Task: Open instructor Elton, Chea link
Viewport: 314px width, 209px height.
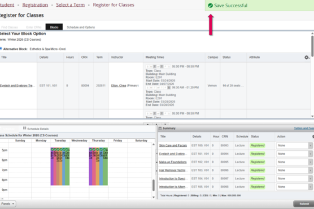Action: coord(118,85)
